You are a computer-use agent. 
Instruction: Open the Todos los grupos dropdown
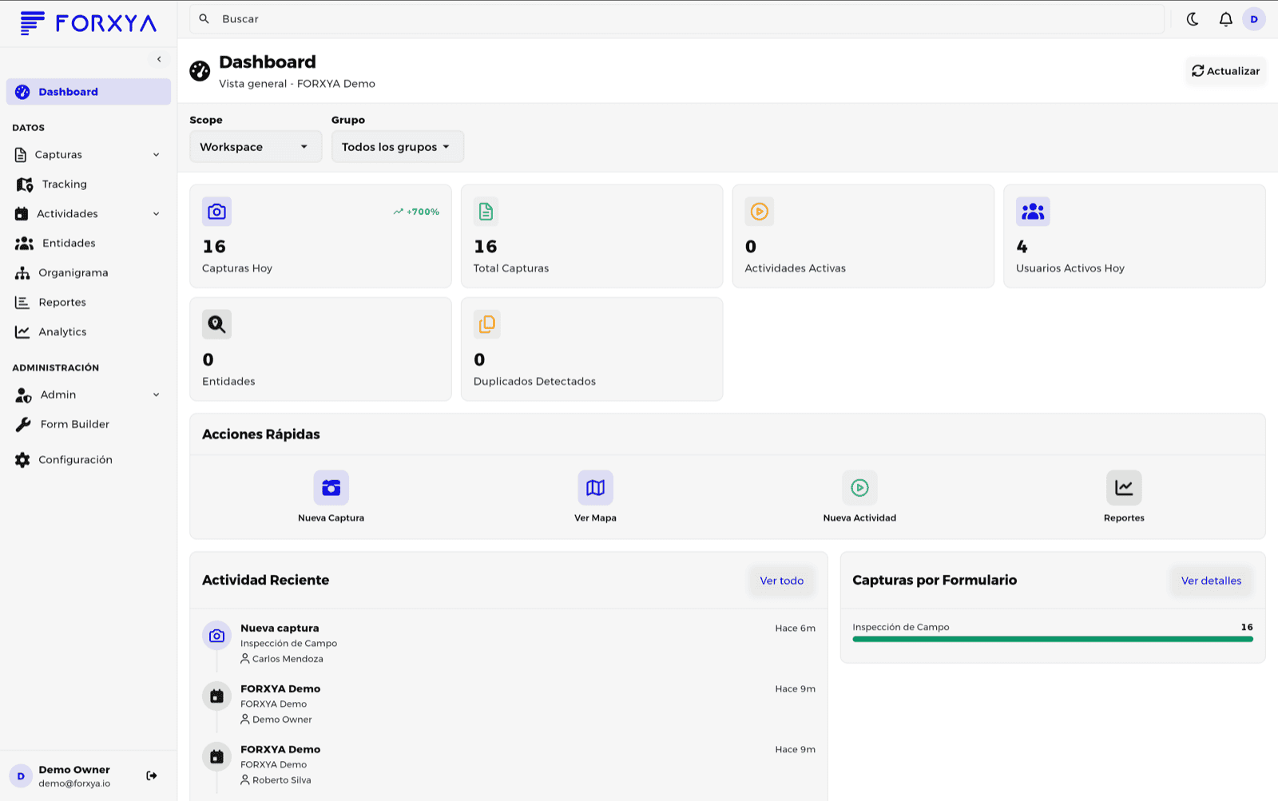tap(398, 147)
